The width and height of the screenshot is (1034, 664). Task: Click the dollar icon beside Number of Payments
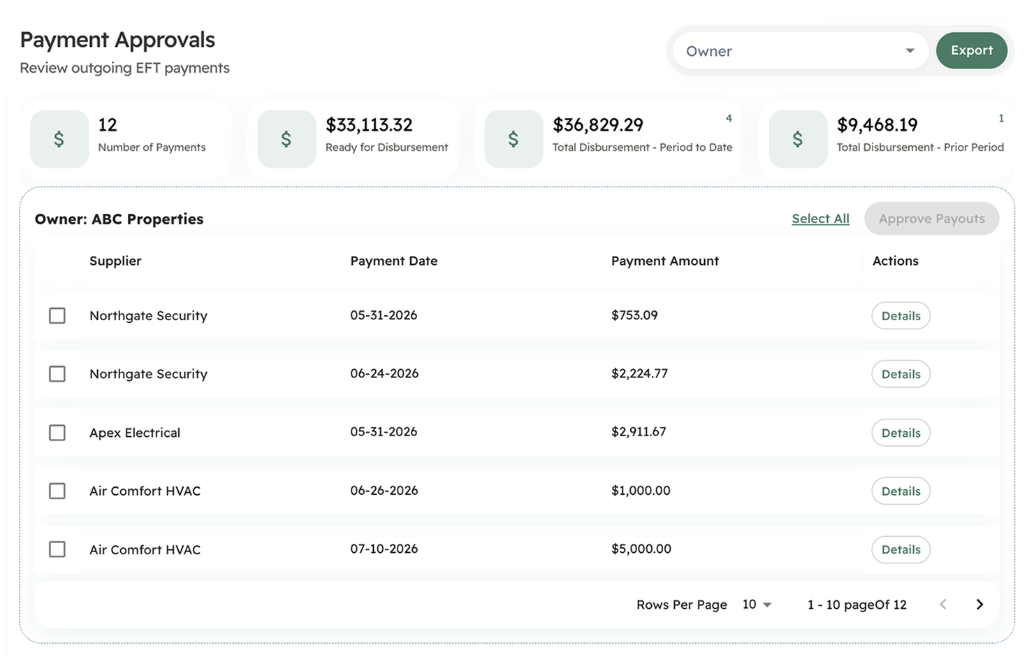point(59,139)
